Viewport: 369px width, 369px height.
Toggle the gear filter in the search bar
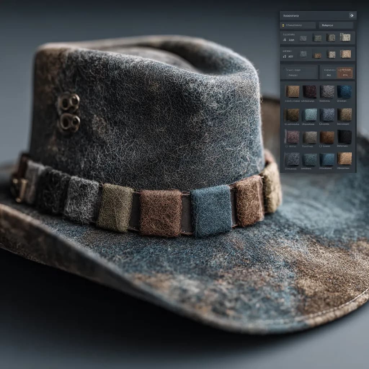352,15
